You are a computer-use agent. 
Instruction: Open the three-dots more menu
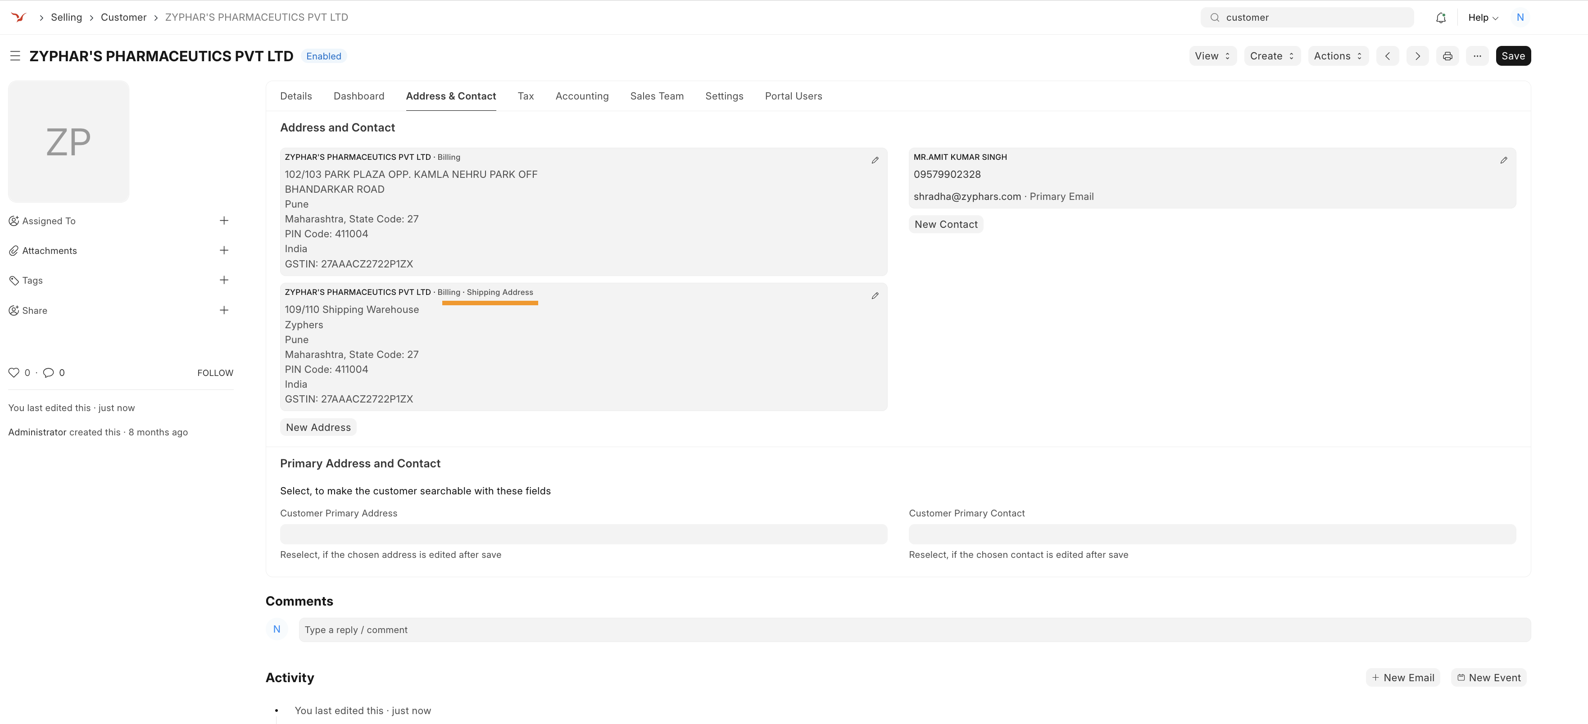1478,56
